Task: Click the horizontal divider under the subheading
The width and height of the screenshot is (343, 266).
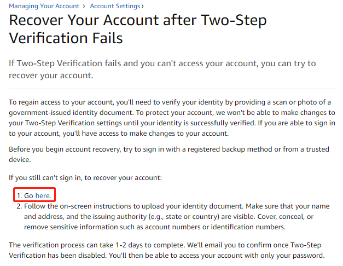Action: (x=172, y=89)
